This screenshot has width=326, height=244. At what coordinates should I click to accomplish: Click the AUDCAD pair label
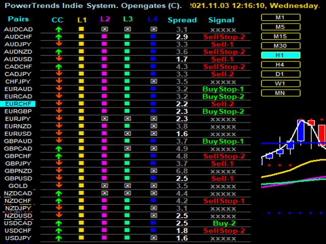(18, 29)
